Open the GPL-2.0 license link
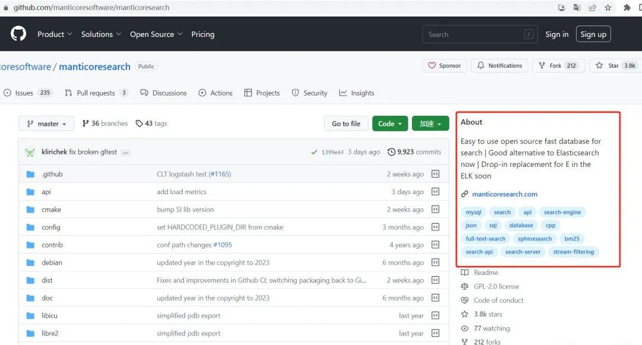Viewport: 642px width, 345px height. point(490,287)
